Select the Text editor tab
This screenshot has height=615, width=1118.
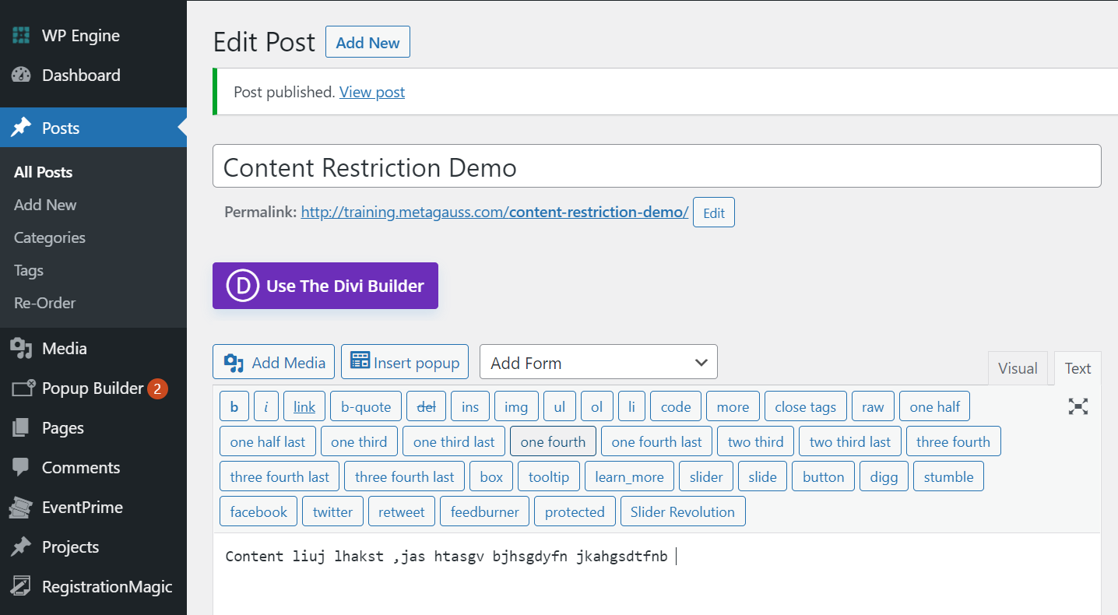[x=1077, y=367]
